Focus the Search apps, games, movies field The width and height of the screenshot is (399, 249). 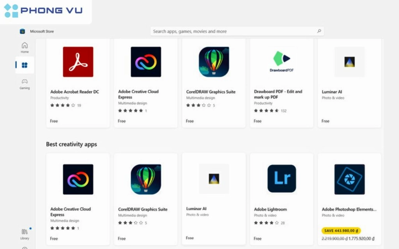click(x=237, y=31)
